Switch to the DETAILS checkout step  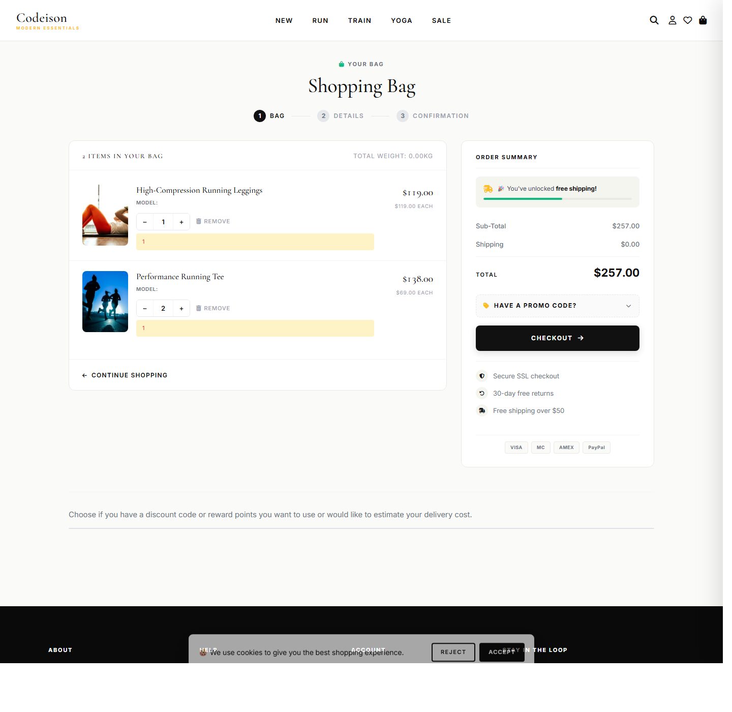click(341, 115)
